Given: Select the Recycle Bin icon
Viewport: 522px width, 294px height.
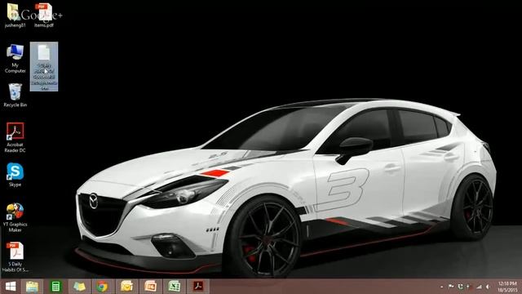Looking at the screenshot, I should tap(15, 96).
